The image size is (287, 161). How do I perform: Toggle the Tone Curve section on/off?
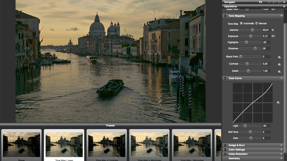tap(225, 78)
